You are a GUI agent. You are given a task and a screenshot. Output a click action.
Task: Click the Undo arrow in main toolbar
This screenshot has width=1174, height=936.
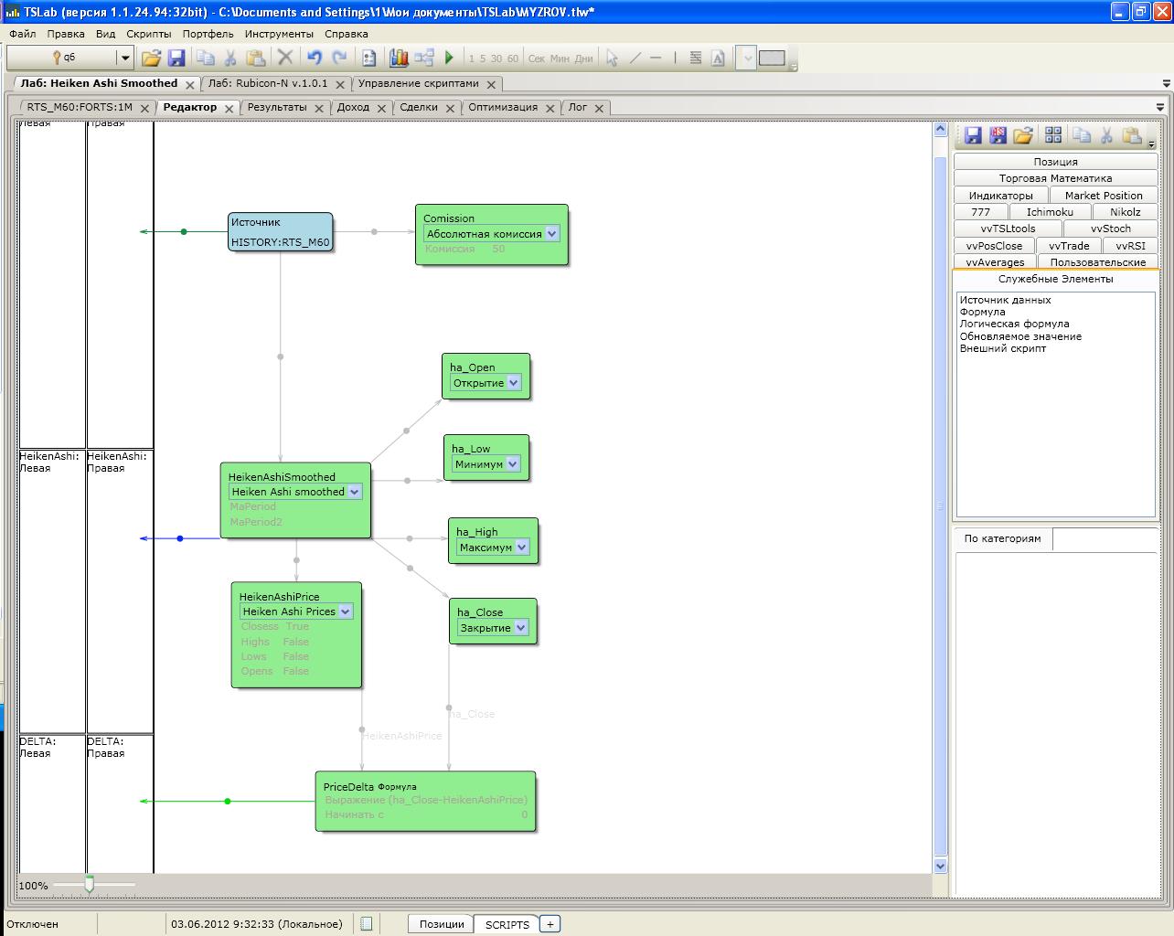tap(314, 58)
